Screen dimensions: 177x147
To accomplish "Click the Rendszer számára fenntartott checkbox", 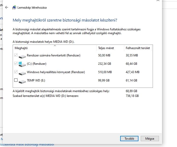I will pos(16,55).
